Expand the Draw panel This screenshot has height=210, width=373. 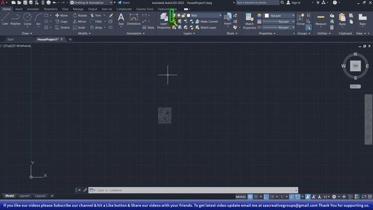pos(27,34)
